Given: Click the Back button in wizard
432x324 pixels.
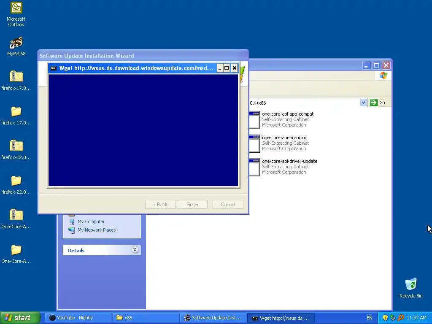Looking at the screenshot, I should (x=160, y=205).
